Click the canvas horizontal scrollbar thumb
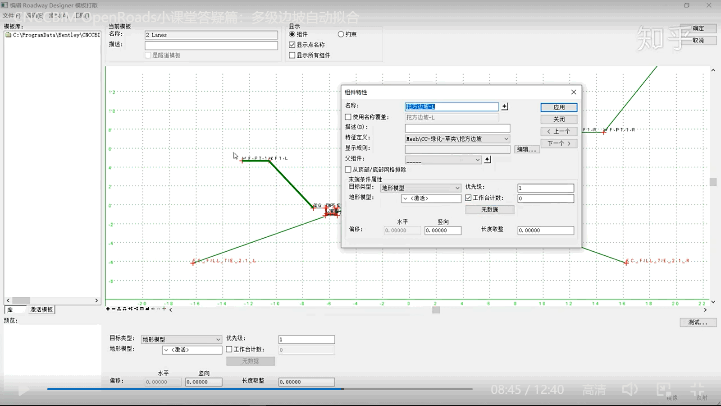This screenshot has height=406, width=721. (436, 310)
